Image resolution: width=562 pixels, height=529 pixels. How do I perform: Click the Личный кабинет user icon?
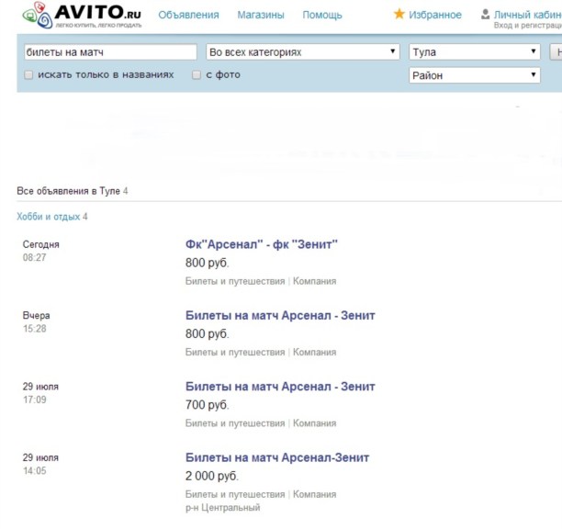click(x=485, y=15)
